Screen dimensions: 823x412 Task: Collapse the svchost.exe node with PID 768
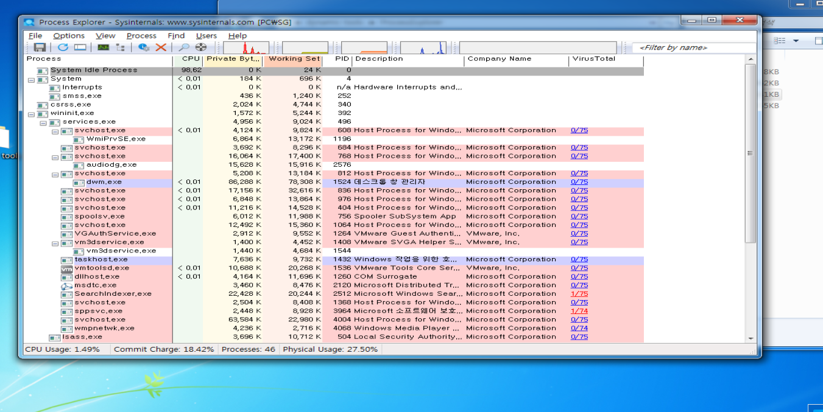[55, 157]
